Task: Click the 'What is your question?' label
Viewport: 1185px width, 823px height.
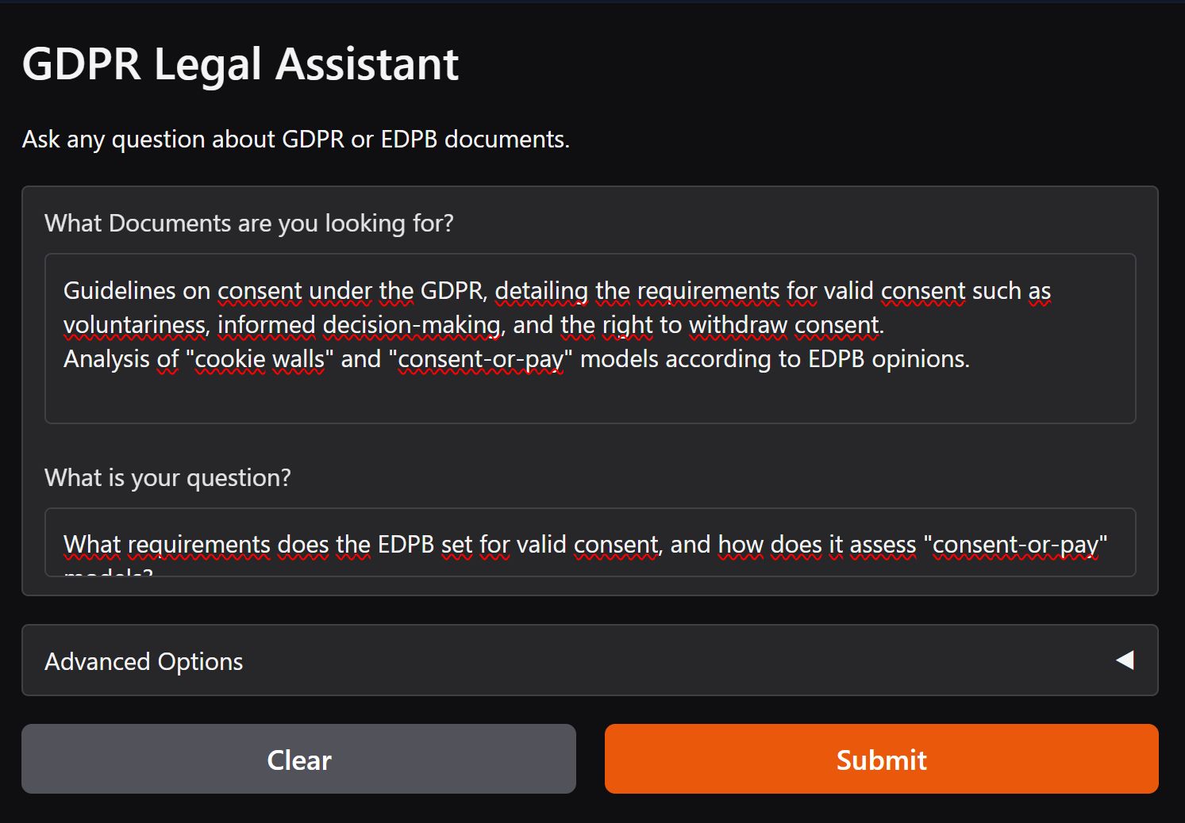Action: (x=167, y=477)
